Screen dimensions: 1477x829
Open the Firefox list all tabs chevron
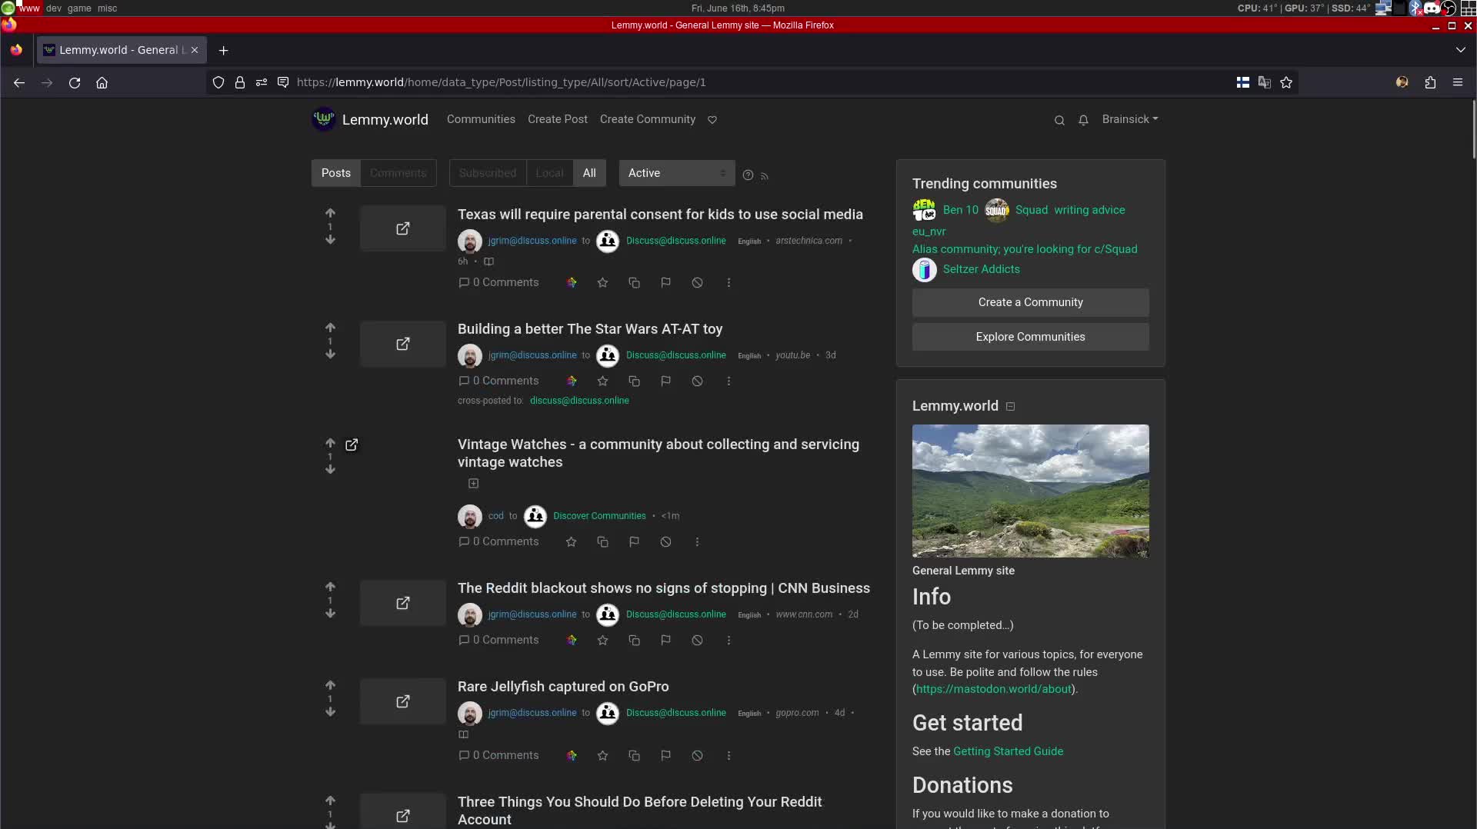(1461, 50)
